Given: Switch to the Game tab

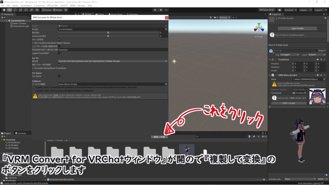Looking at the screenshot, I should pyautogui.click(x=102, y=14).
